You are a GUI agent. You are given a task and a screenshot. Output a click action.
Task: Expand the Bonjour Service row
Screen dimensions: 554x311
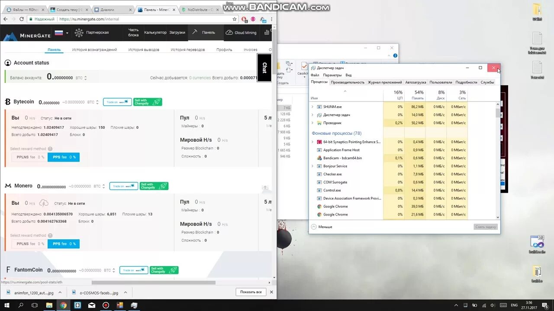tap(312, 166)
